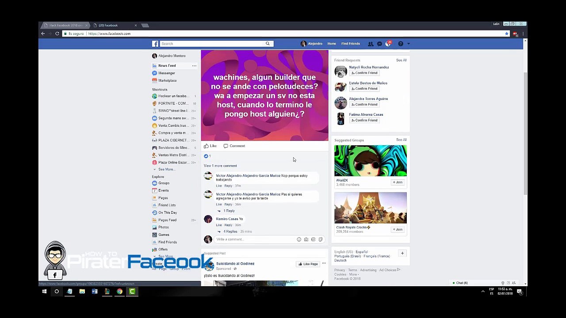Confirm friend request from Alejandra Torres Aguirre

[364, 105]
